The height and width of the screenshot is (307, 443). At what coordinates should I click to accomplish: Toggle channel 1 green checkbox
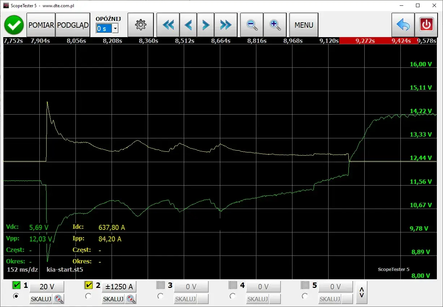pyautogui.click(x=17, y=285)
